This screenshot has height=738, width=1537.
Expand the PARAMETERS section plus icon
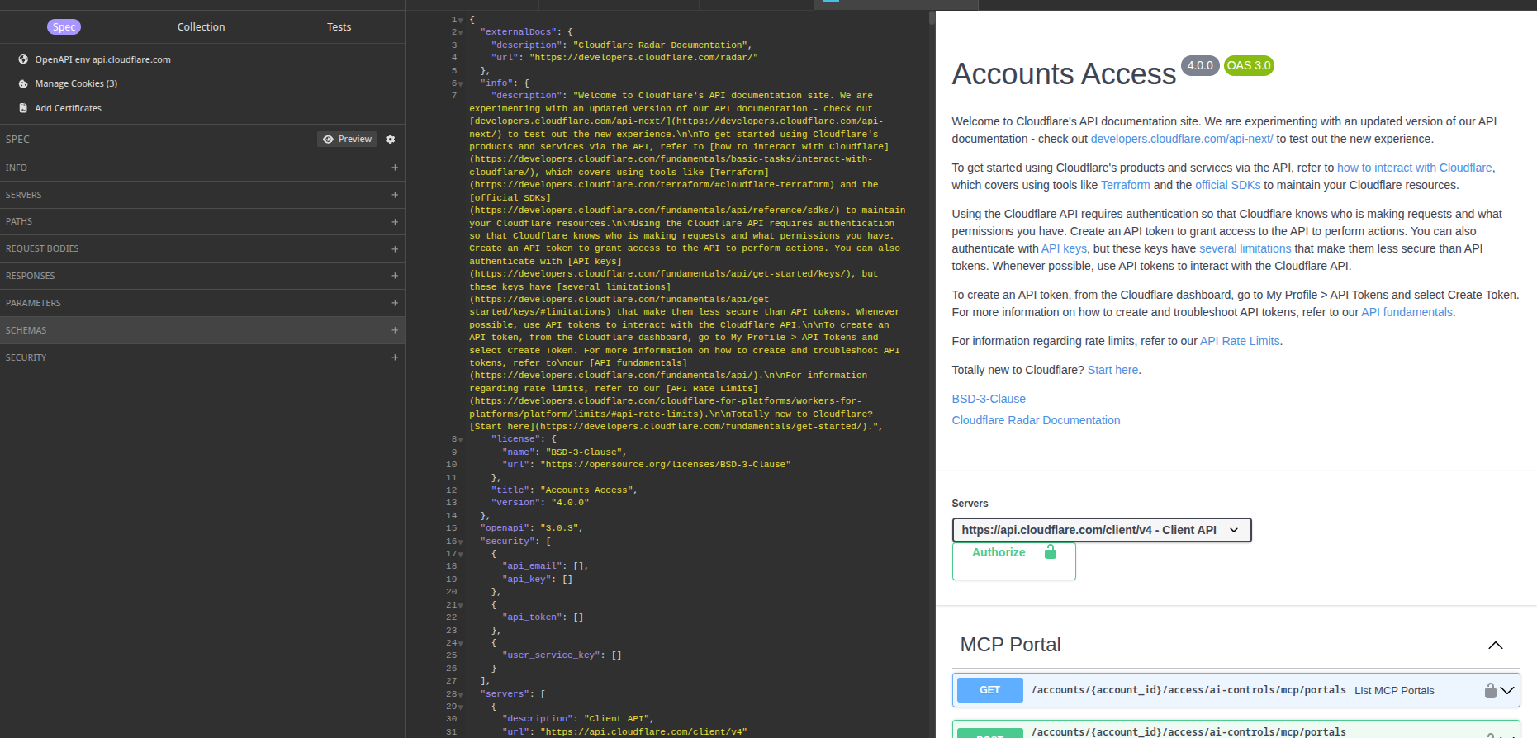tap(395, 303)
